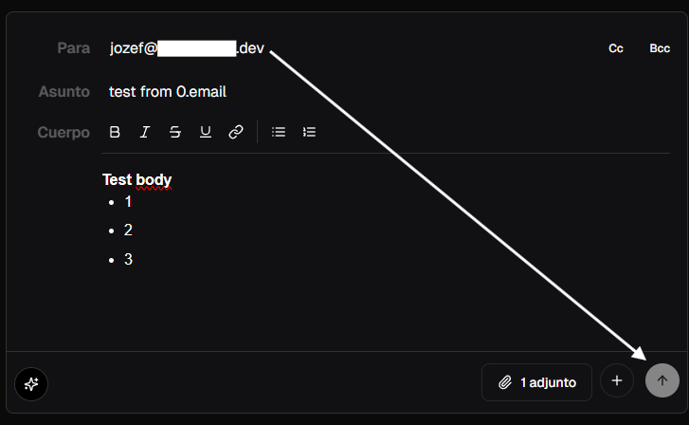Place cursor on the Test body line

(137, 179)
